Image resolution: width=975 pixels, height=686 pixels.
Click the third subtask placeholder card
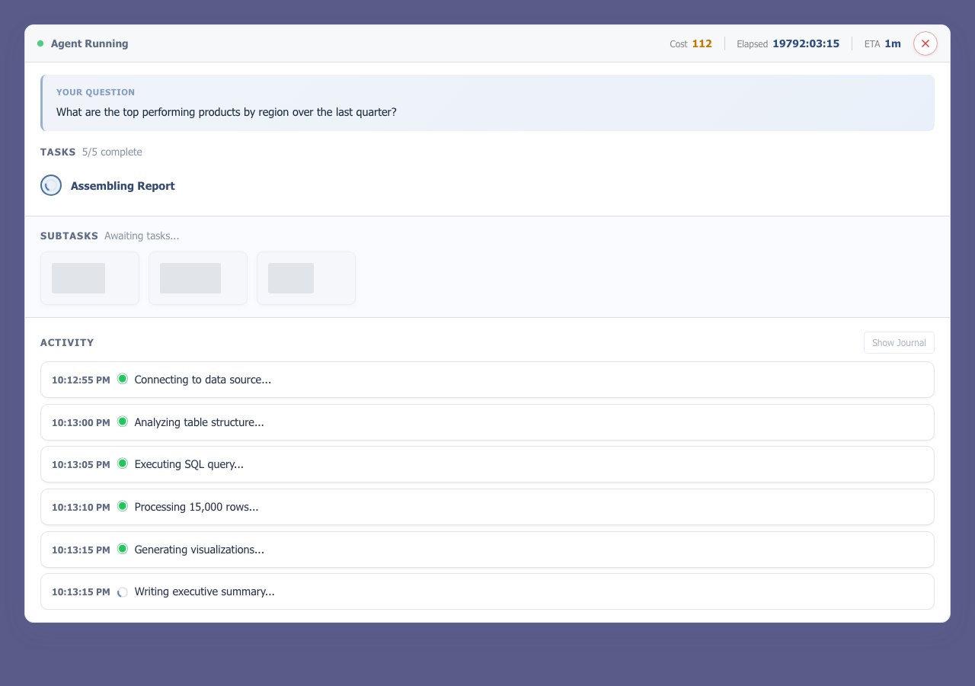point(305,277)
